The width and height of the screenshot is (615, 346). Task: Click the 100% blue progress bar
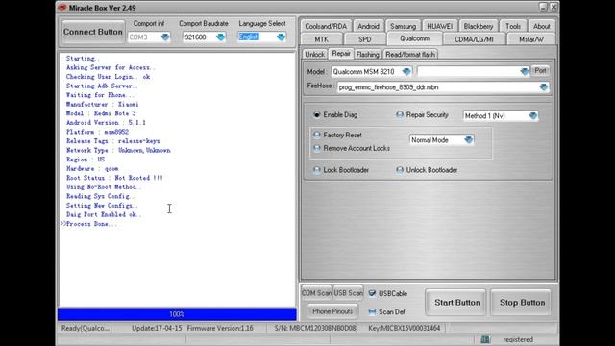[x=177, y=314]
